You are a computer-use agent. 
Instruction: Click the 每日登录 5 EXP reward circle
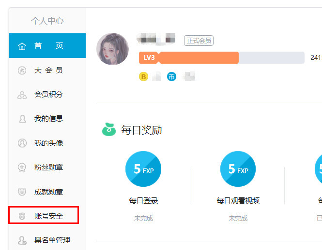point(143,169)
